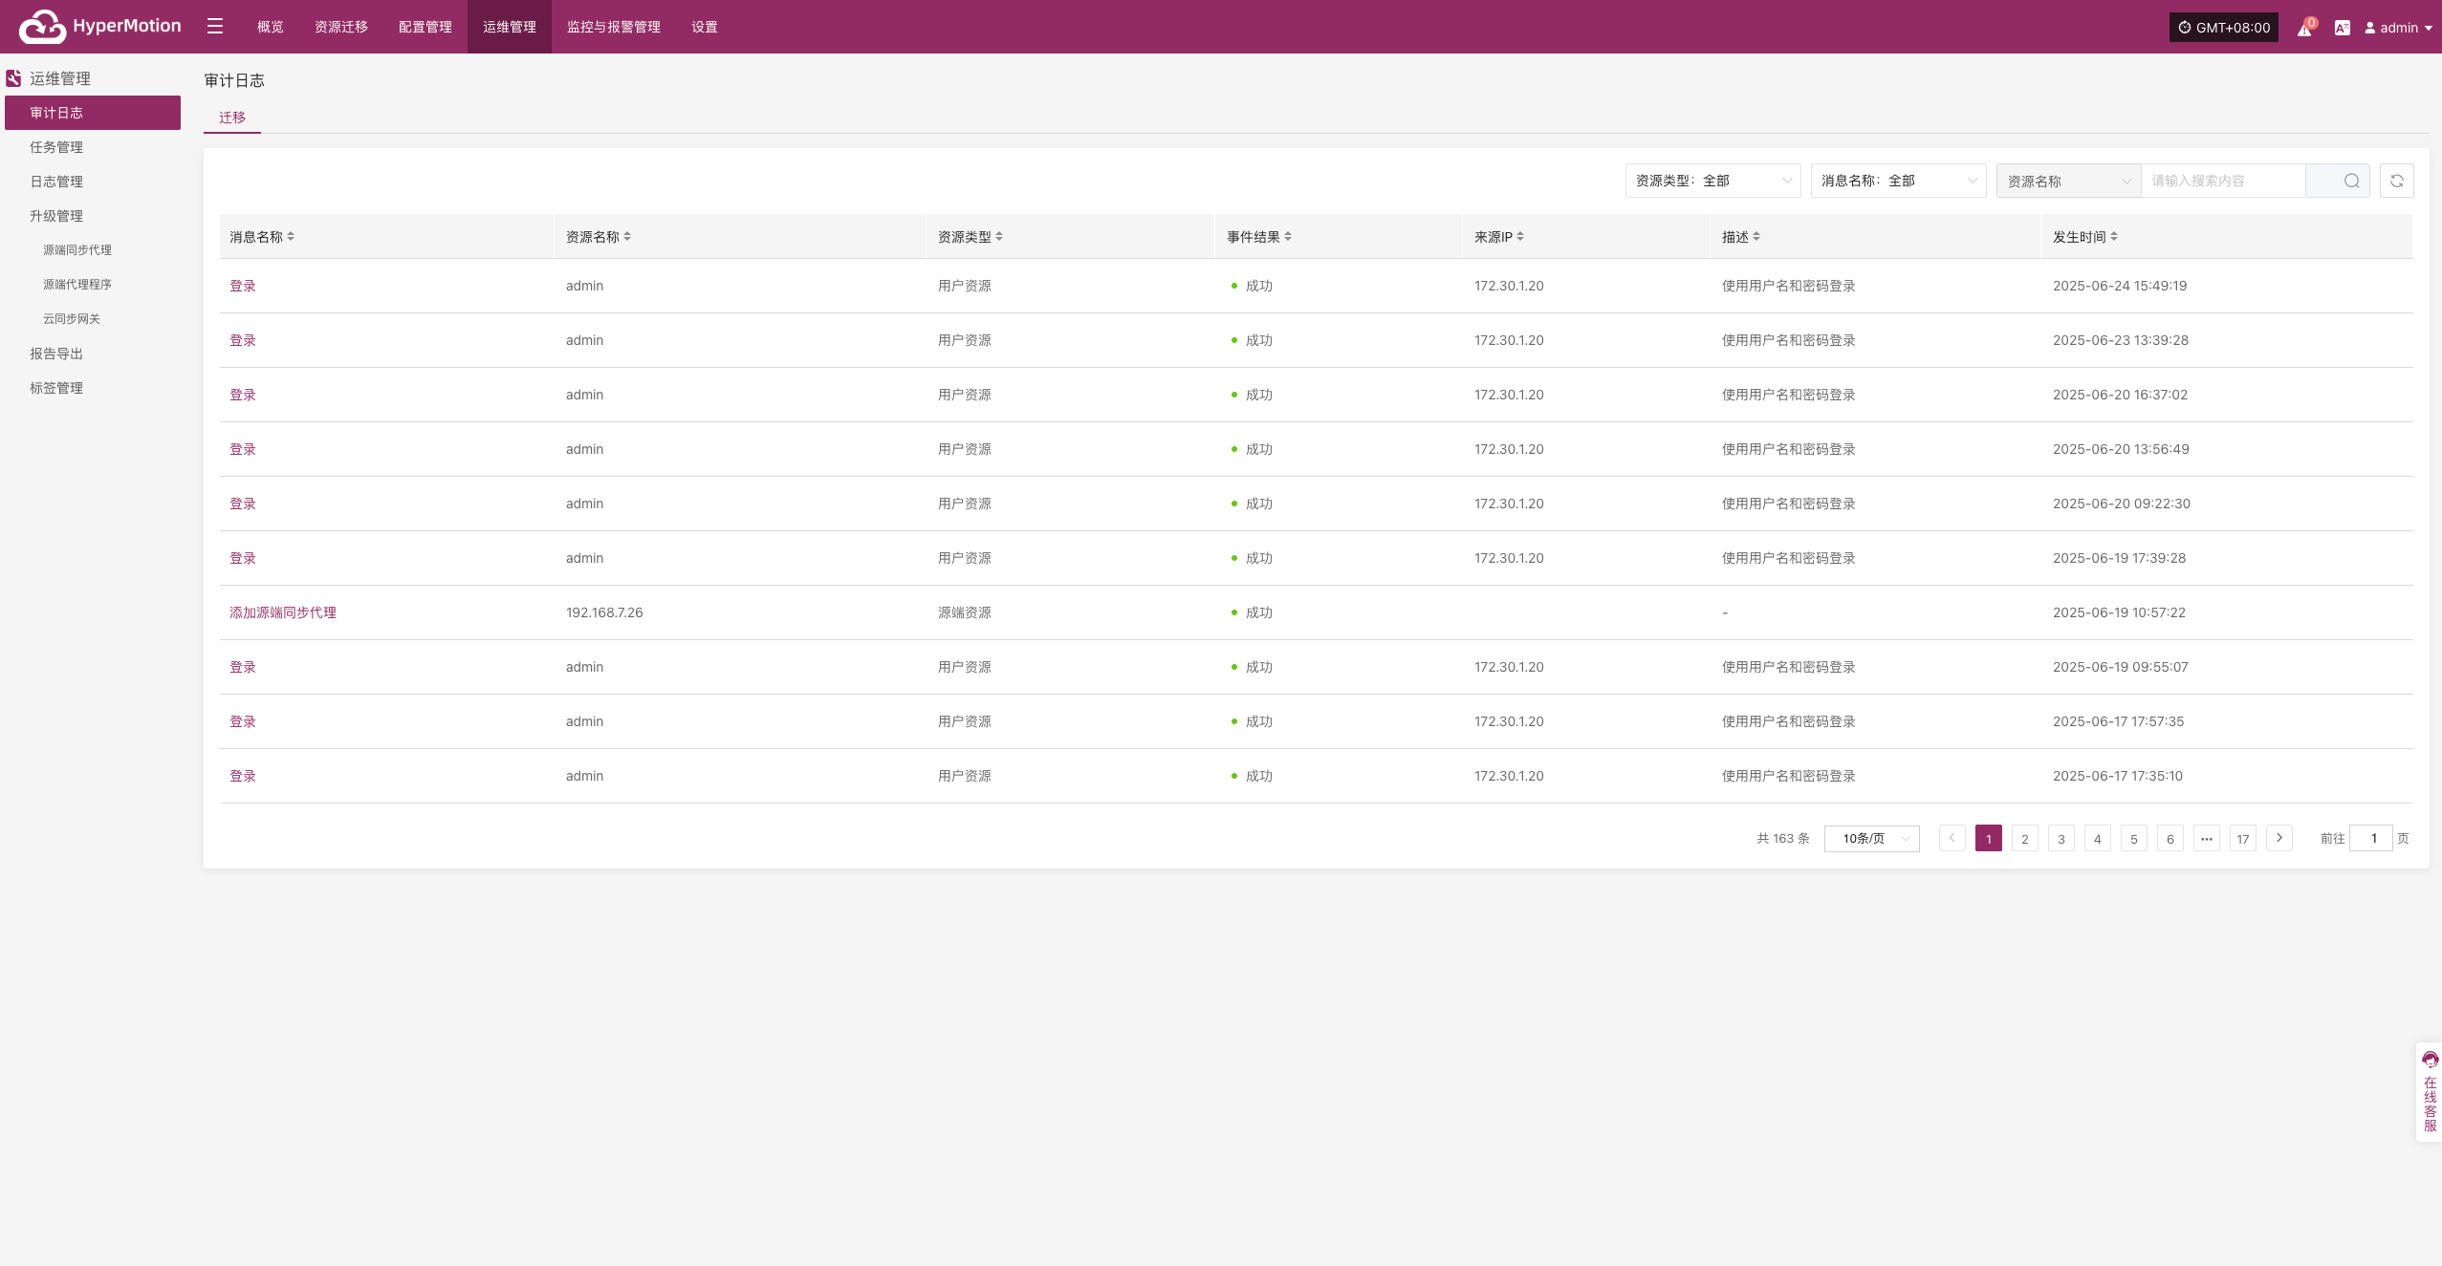The height and width of the screenshot is (1266, 2442).
Task: Open the 消息名称 filter dropdown
Action: click(x=1898, y=181)
